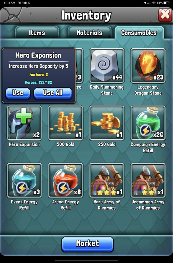Viewport: 173px width, 263px height.
Task: Select the Hero Expansion helmet icon
Action: [x=24, y=123]
